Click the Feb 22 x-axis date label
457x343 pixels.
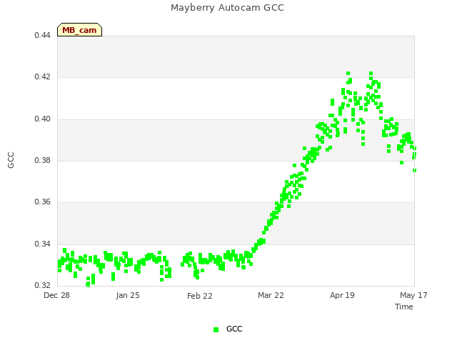pyautogui.click(x=200, y=296)
